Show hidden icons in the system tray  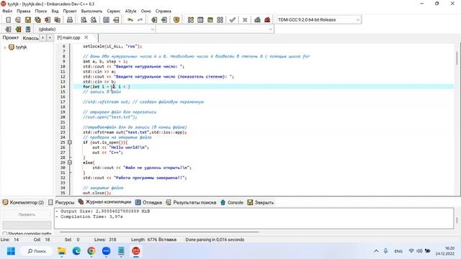click(x=376, y=251)
